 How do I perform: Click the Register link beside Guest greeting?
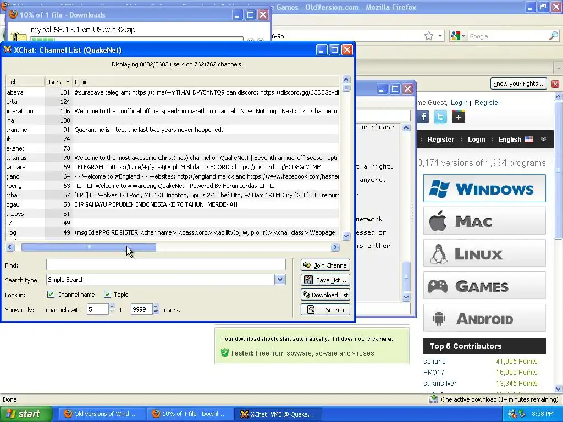487,103
